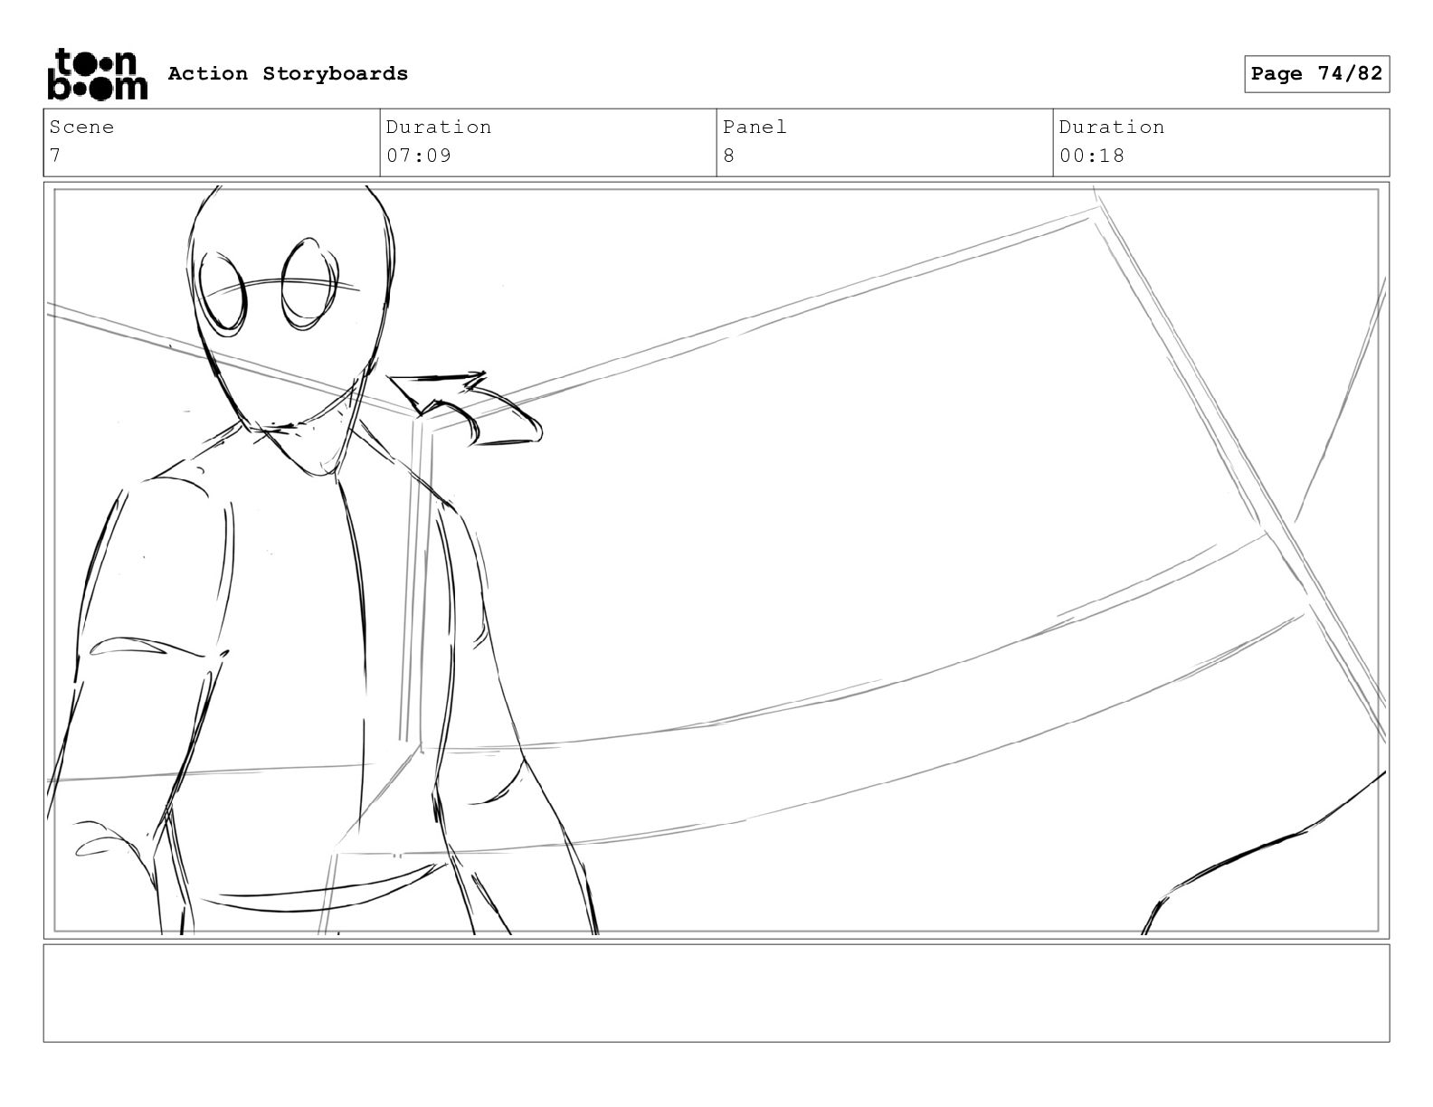Click the empty notes box below the panel
The width and height of the screenshot is (1433, 1107).
pyautogui.click(x=716, y=993)
